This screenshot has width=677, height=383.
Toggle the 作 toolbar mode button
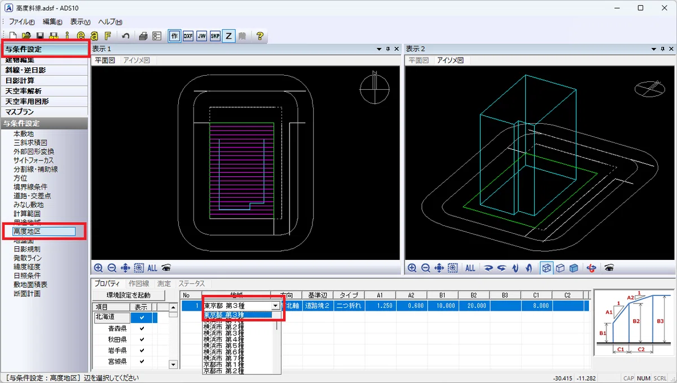(x=174, y=36)
